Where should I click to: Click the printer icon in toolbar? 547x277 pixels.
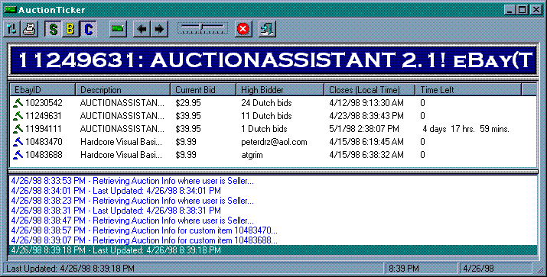(x=29, y=29)
